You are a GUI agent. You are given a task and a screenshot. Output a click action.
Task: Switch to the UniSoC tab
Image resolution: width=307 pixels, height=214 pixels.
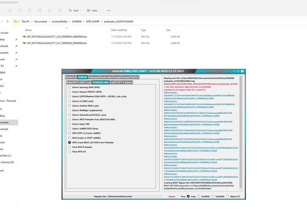tap(135, 77)
